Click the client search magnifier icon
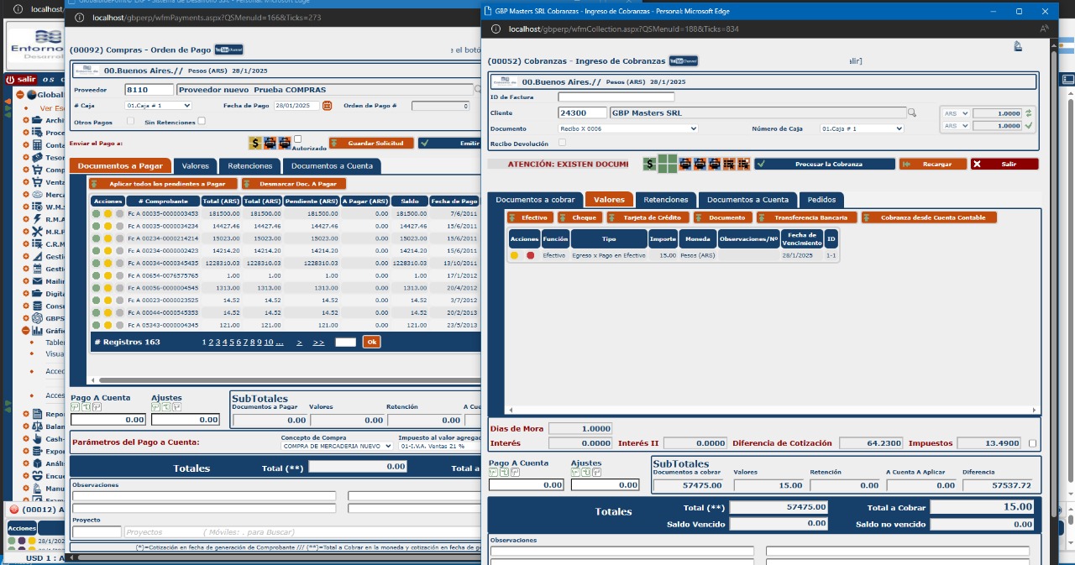1075x565 pixels. coord(911,112)
